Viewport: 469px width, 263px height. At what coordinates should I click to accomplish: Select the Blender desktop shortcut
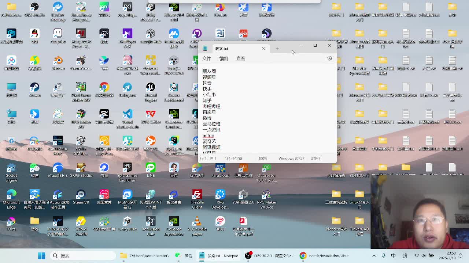click(58, 63)
